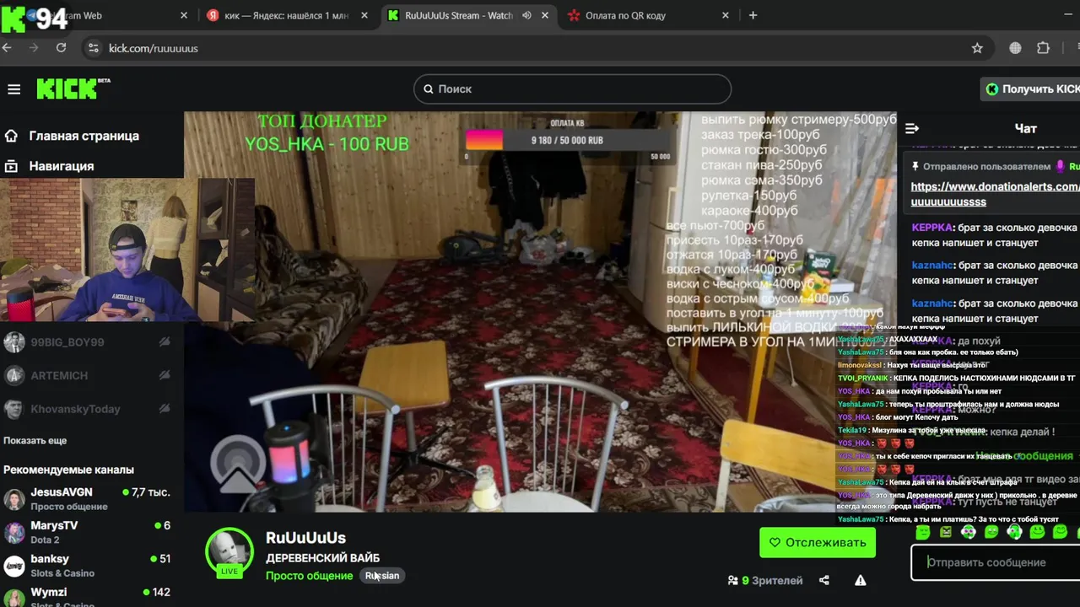This screenshot has height=607, width=1080.
Task: Open Навигация in the sidebar
Action: pos(62,166)
